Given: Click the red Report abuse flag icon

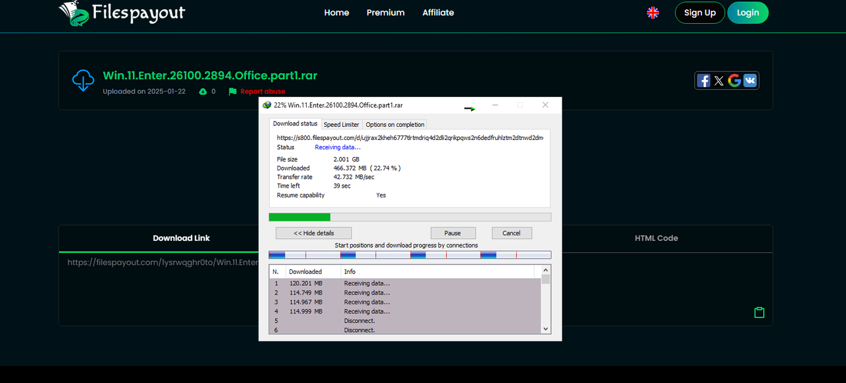Looking at the screenshot, I should [x=233, y=91].
